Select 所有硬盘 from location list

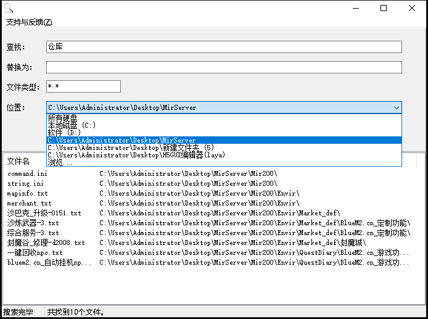point(63,118)
